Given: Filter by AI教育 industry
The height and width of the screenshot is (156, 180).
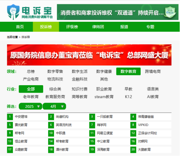Looking at the screenshot, I should (153, 97).
